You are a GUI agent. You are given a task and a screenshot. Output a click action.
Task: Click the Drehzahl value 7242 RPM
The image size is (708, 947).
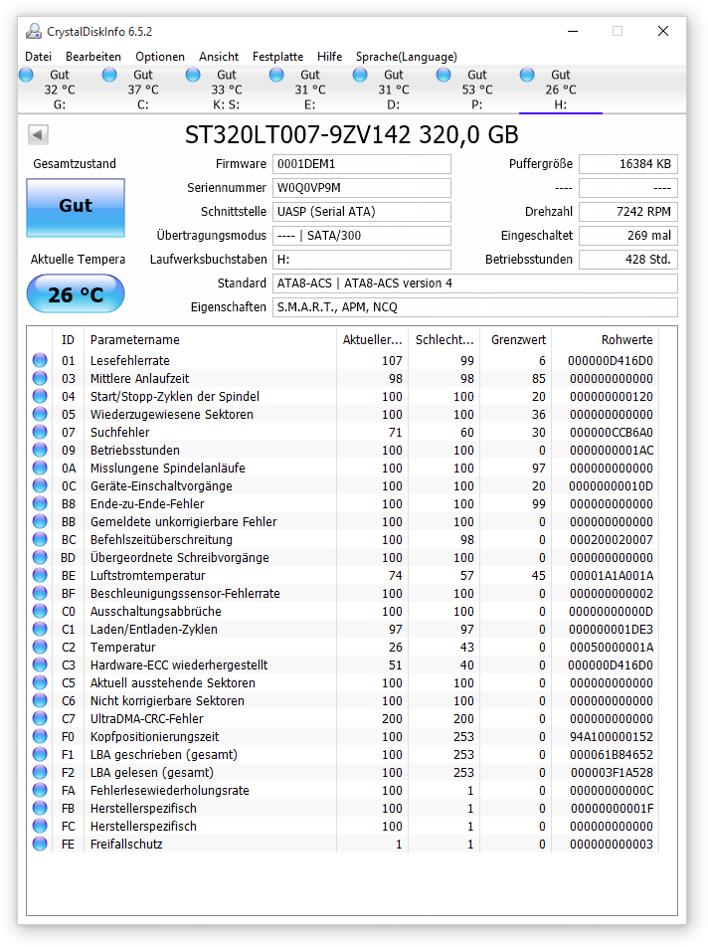click(x=628, y=211)
